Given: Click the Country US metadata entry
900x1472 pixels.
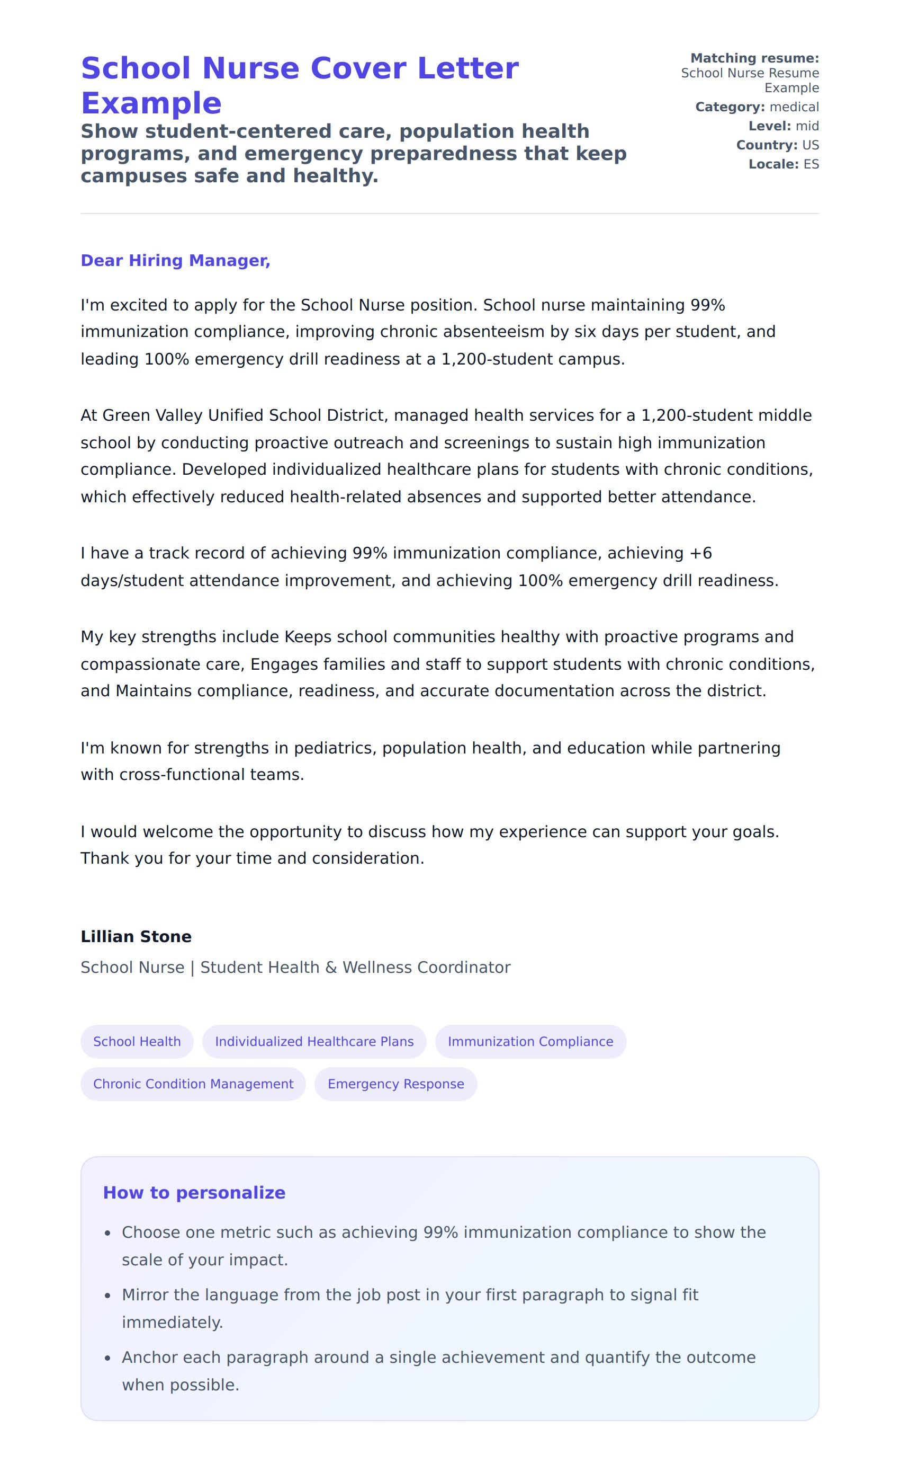Looking at the screenshot, I should click(x=777, y=145).
